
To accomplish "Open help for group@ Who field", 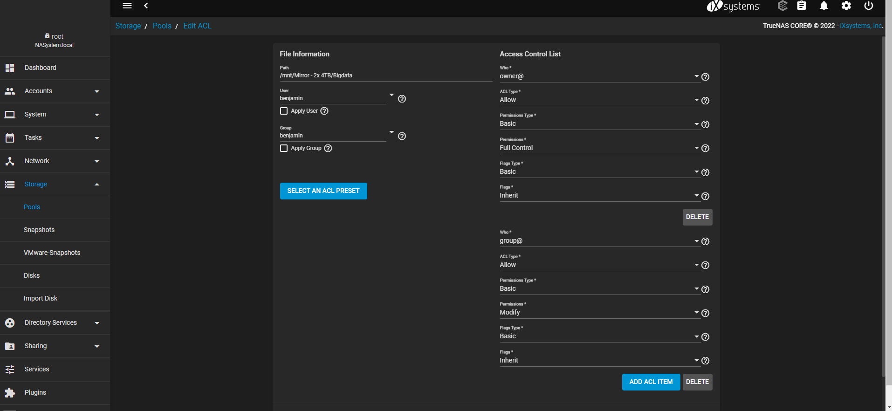I will pos(706,241).
